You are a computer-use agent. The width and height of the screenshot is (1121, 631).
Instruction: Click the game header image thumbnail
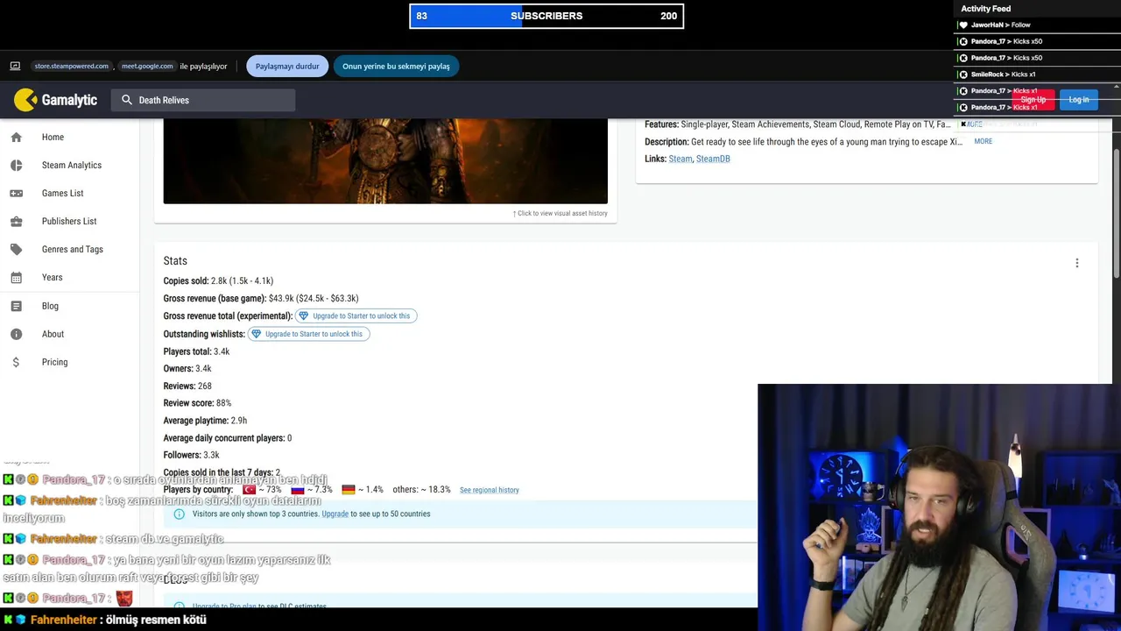pyautogui.click(x=385, y=161)
